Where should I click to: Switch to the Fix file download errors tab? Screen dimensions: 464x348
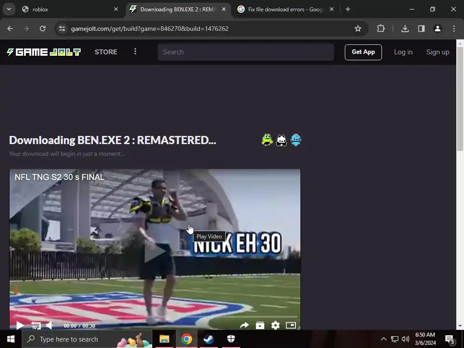coord(285,9)
